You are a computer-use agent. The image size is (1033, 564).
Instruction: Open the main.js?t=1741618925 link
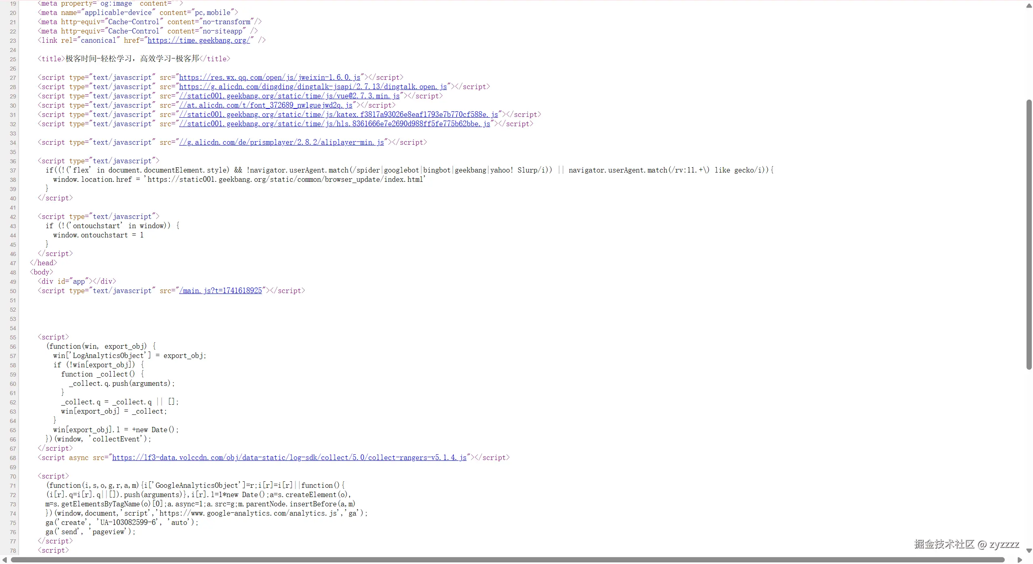click(221, 291)
